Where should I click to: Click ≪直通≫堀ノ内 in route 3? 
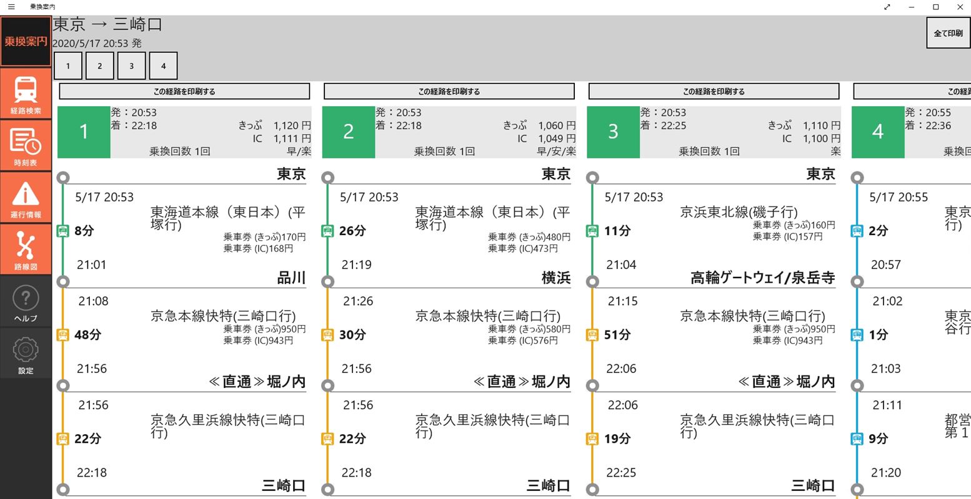(x=787, y=382)
